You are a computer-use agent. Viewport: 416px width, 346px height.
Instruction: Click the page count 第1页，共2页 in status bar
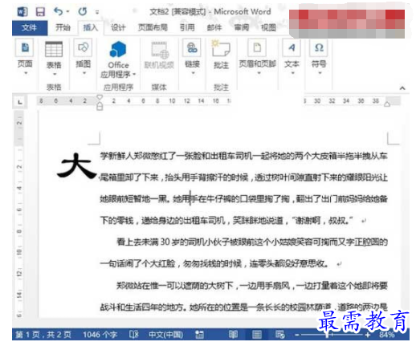43,335
